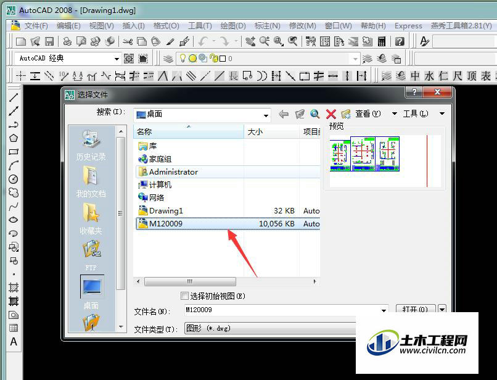497x380 pixels.
Task: Select the Spline draw tool
Action: click(x=14, y=207)
